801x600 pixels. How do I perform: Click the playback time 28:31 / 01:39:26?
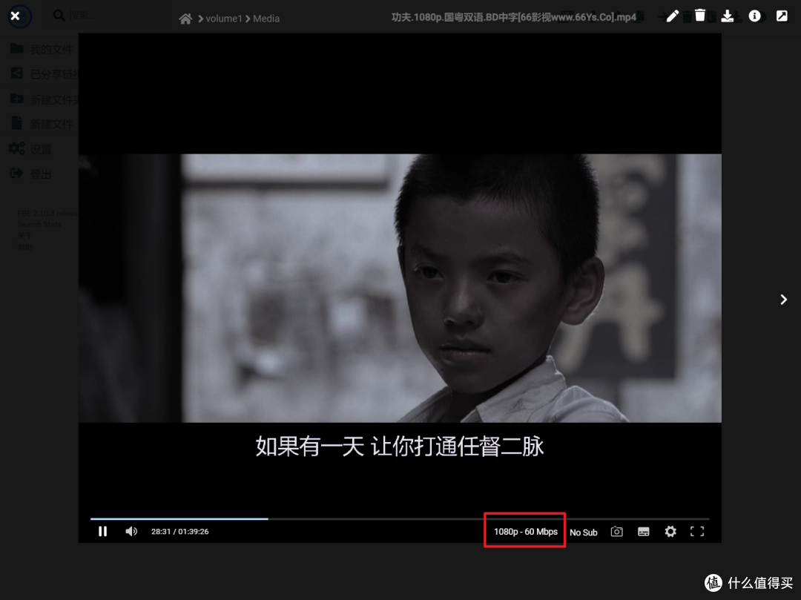(x=179, y=532)
